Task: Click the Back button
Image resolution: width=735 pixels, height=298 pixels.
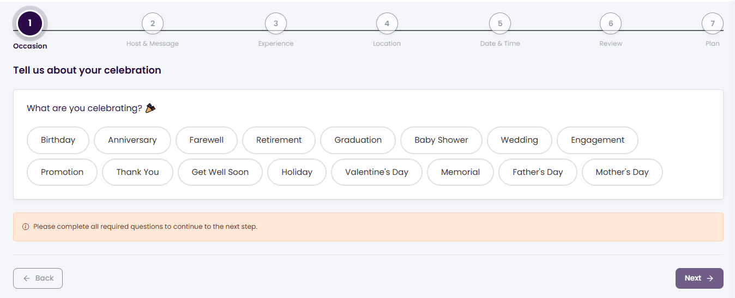Action: click(38, 278)
